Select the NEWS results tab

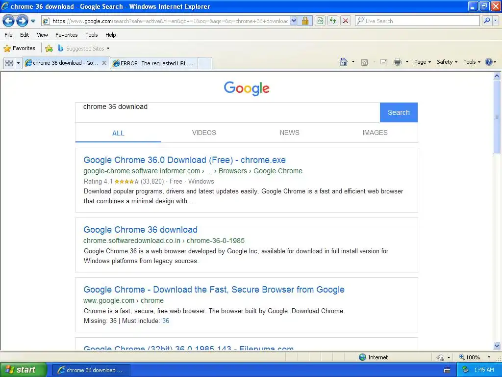pos(289,133)
